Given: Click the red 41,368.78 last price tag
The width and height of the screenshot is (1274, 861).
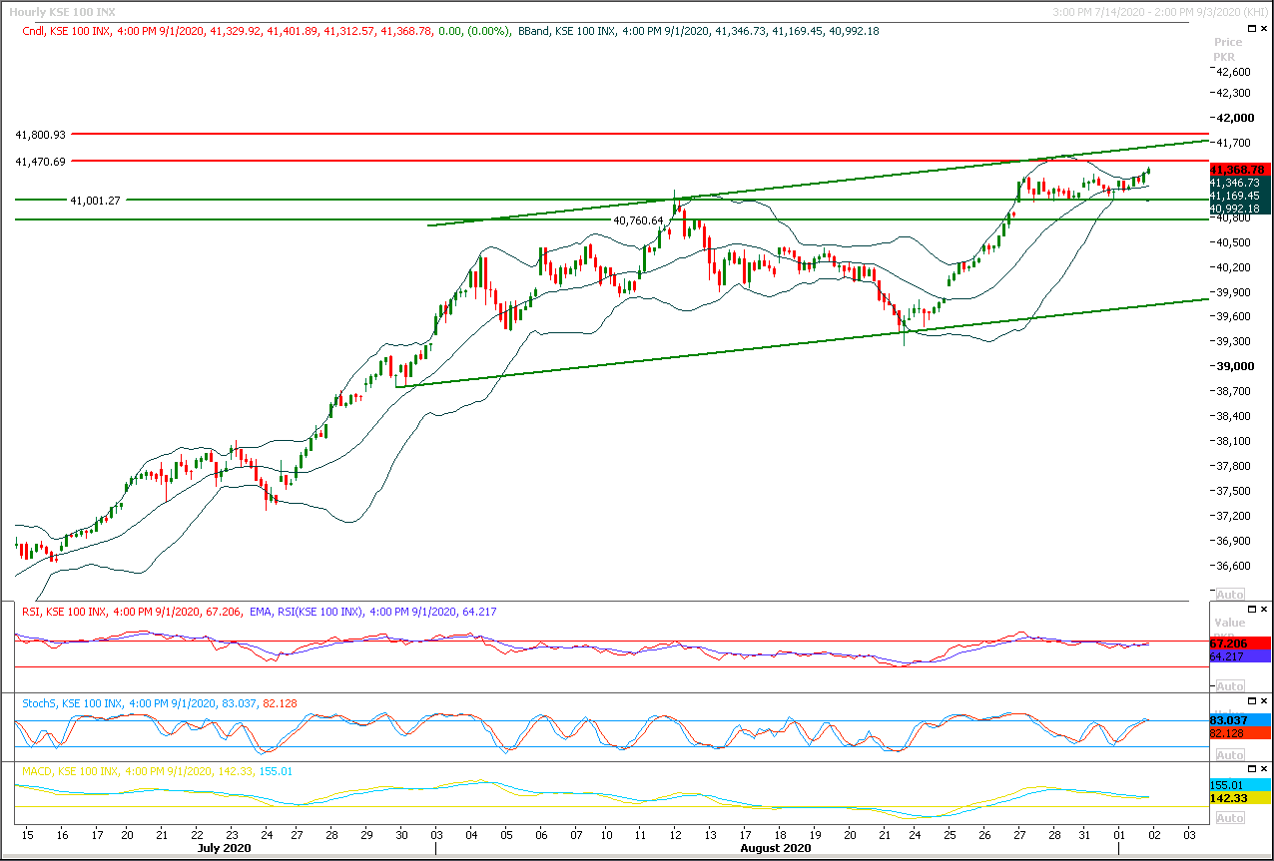Looking at the screenshot, I should (x=1239, y=170).
